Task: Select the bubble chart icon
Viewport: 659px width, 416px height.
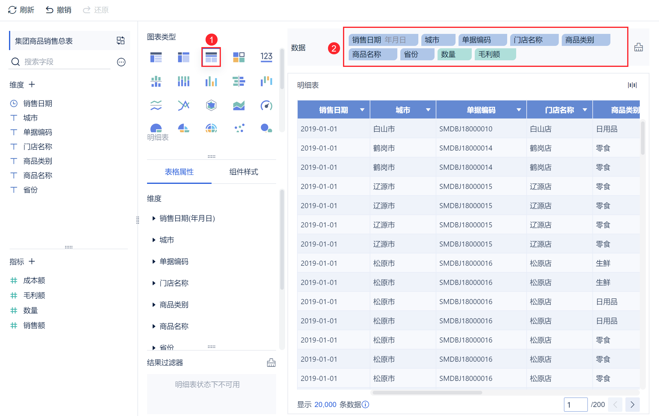Action: [266, 128]
